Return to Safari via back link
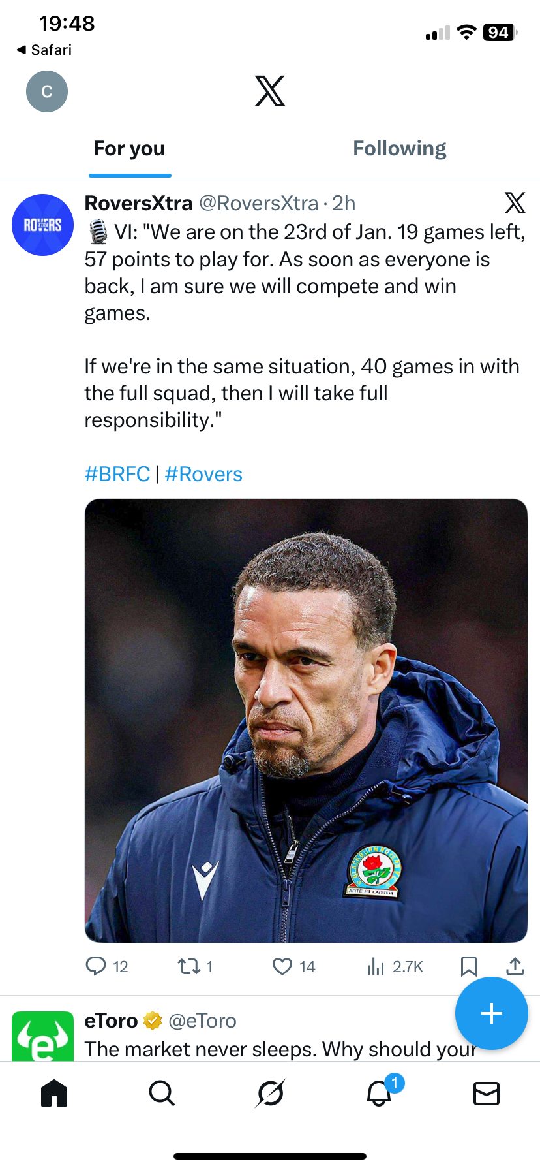This screenshot has width=540, height=1170. point(44,50)
